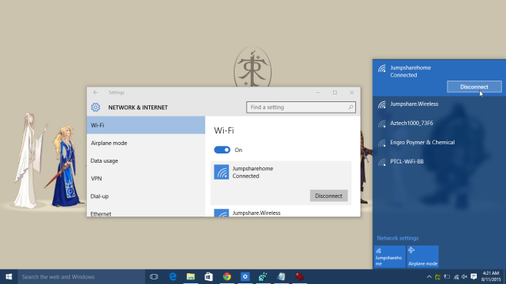The width and height of the screenshot is (506, 284).
Task: Click the Wi-Fi network tray icon
Action: pos(456,276)
